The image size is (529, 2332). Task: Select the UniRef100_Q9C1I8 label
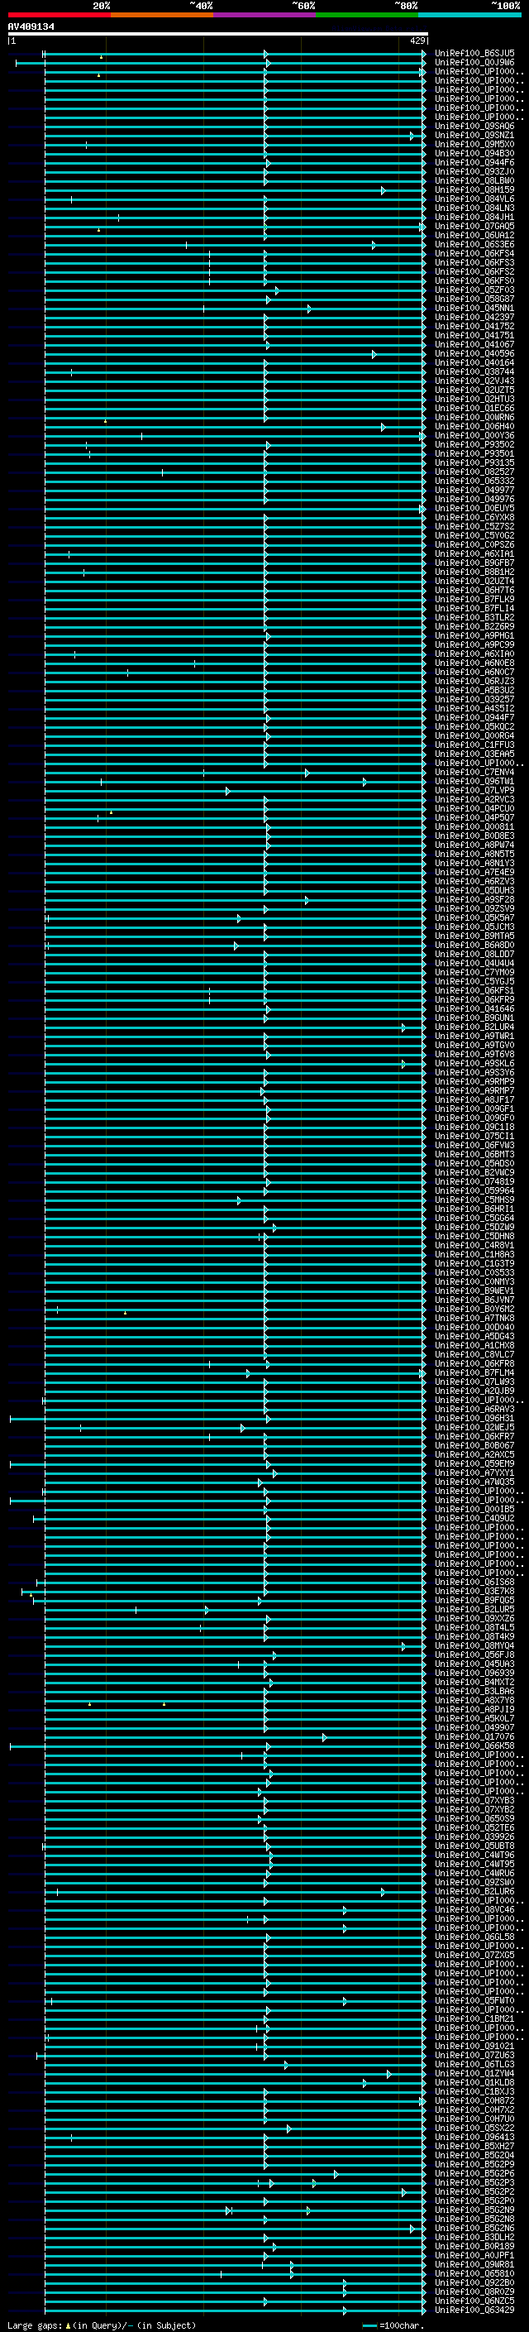(474, 1127)
